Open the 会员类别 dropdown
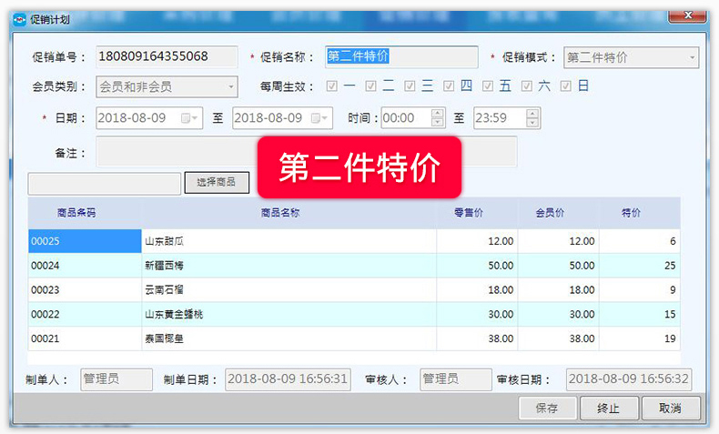The width and height of the screenshot is (719, 434). coord(231,86)
